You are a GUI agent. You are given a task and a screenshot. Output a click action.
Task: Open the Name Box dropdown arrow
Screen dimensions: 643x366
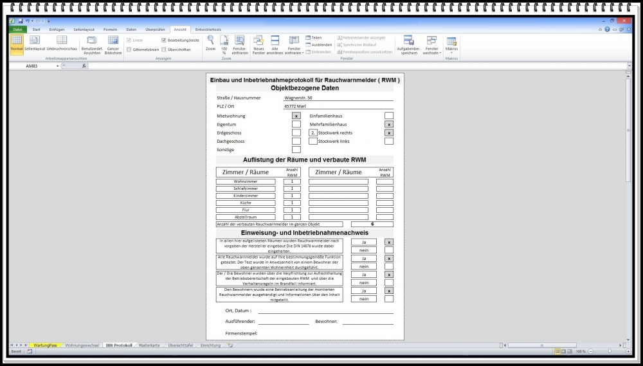tap(57, 66)
